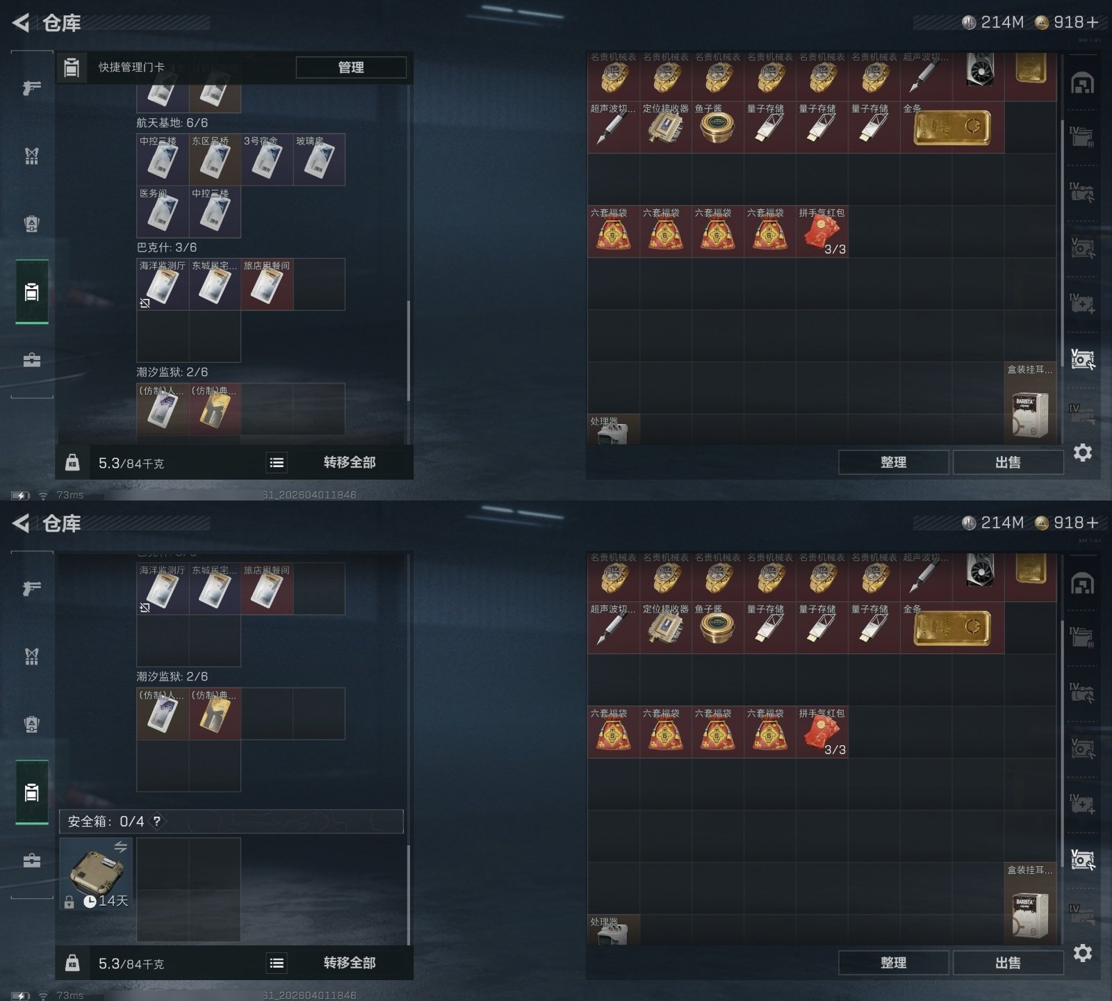Select the 拼手气红包 3/3 item
The height and width of the screenshot is (1001, 1112).
coord(822,231)
